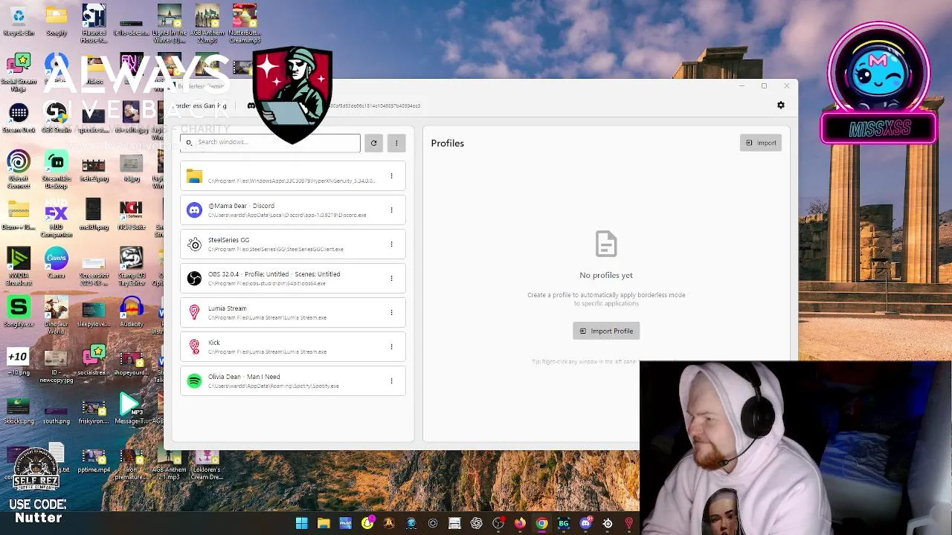
Task: Click the Import button beside Profiles
Action: point(761,143)
